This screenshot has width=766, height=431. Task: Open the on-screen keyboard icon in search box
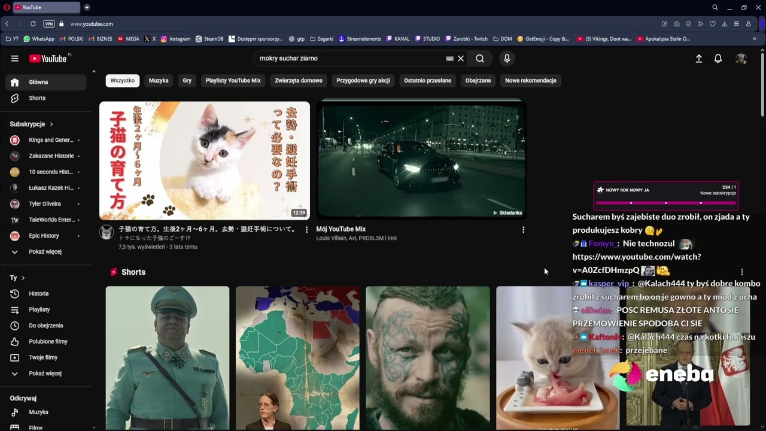pos(449,59)
